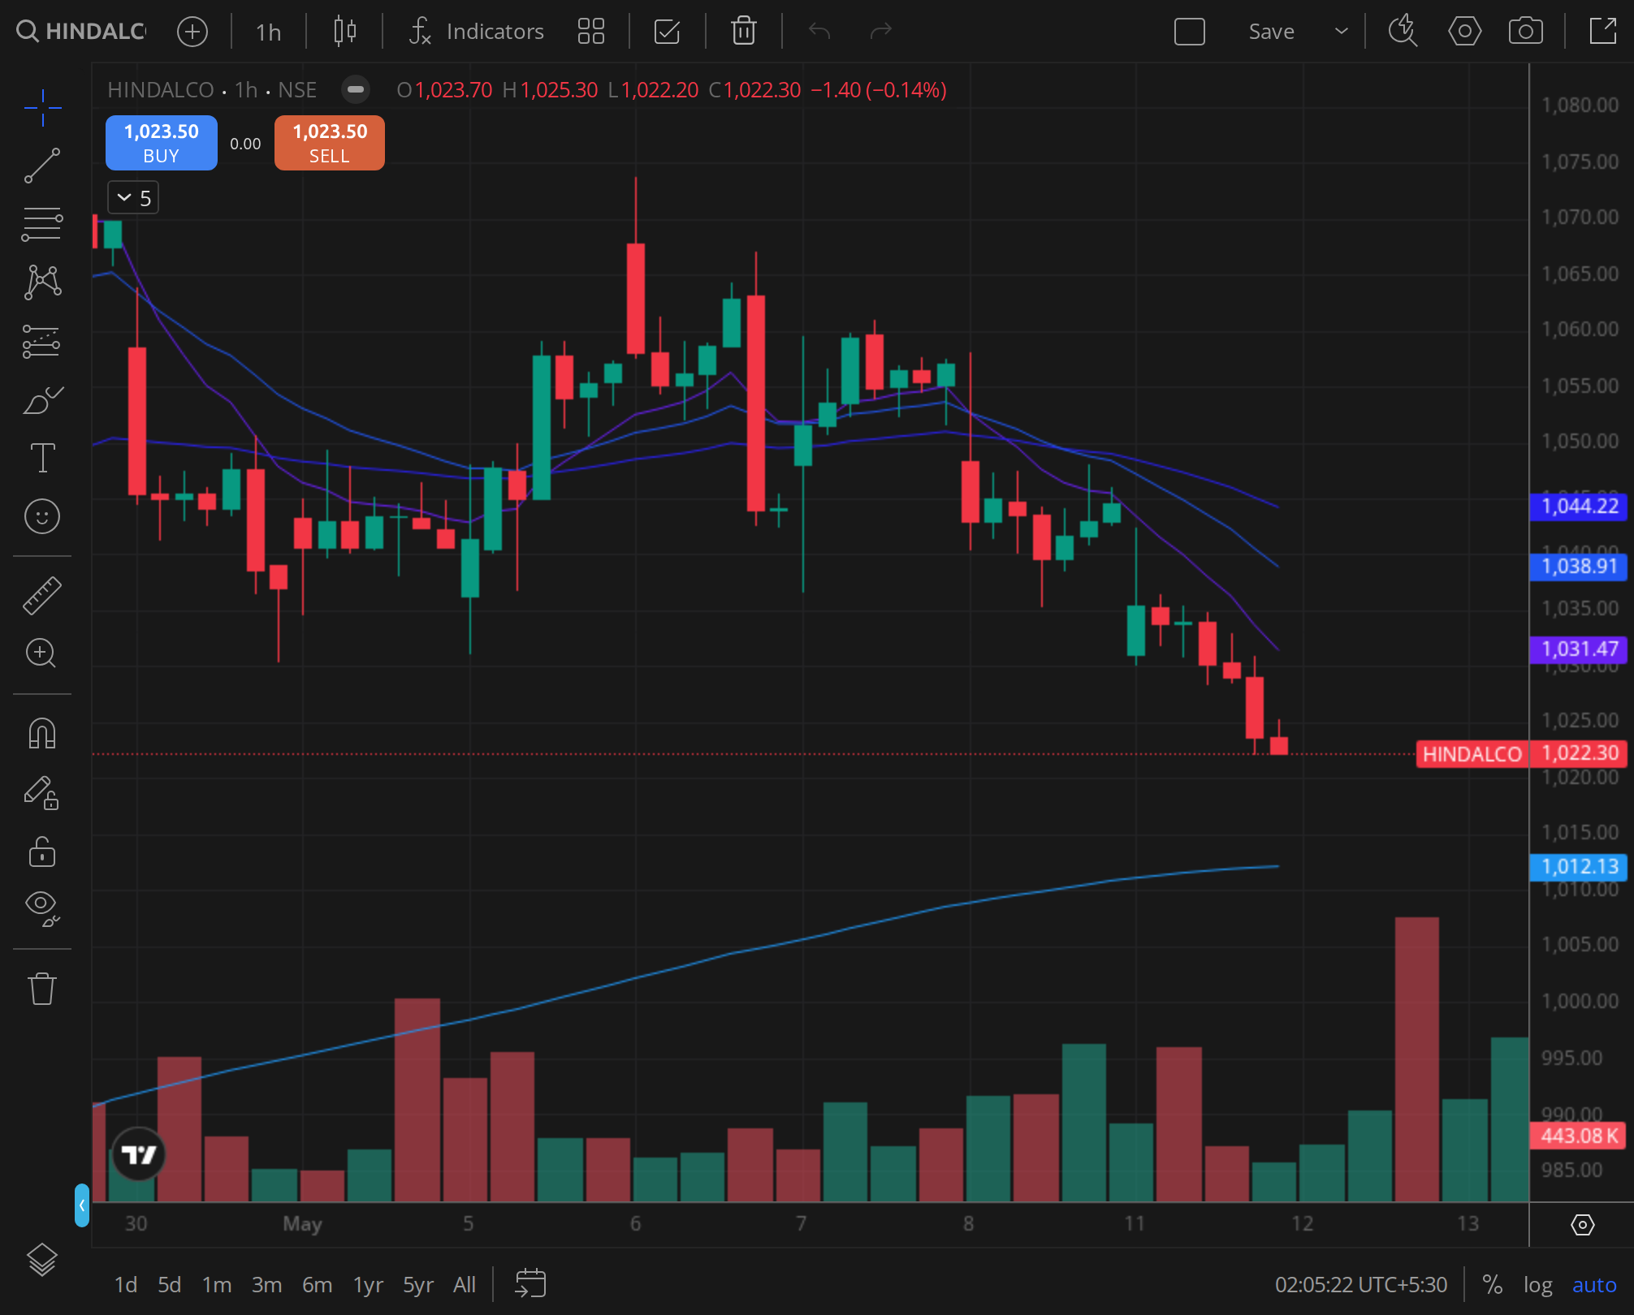This screenshot has height=1315, width=1634.
Task: Click the 1,044.22 moving average label
Action: (1580, 507)
